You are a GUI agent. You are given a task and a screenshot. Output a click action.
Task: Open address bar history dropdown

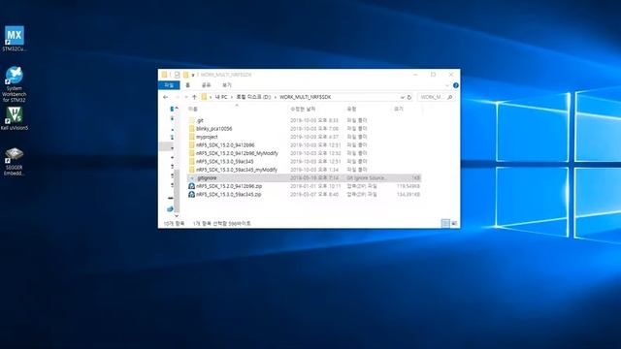403,97
